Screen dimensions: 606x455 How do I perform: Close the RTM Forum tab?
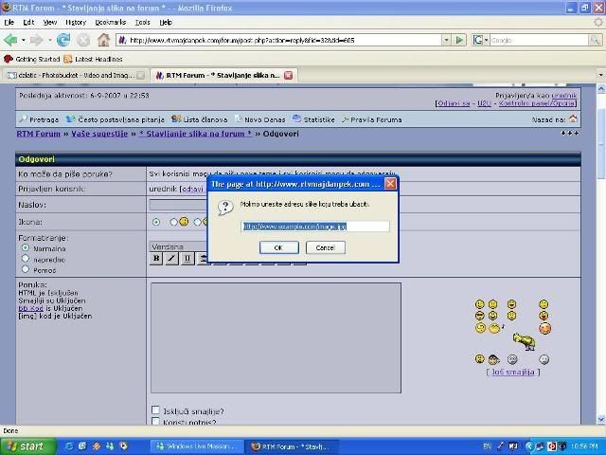[288, 76]
